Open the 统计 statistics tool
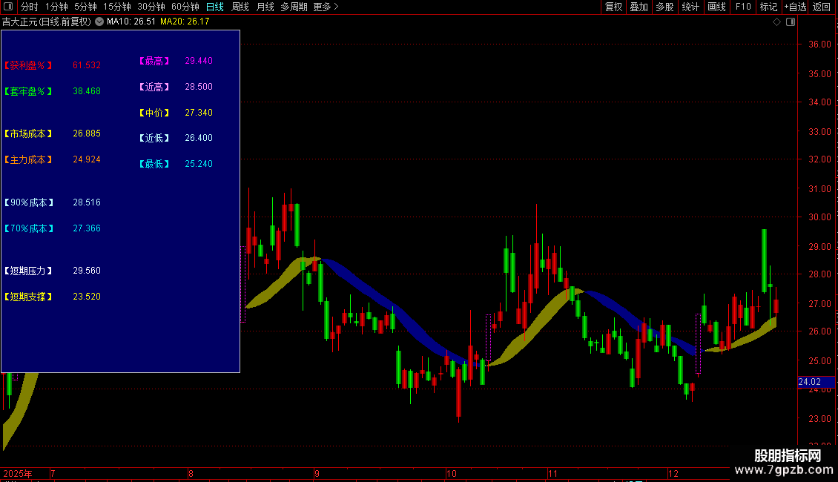This screenshot has width=838, height=482. coord(690,7)
